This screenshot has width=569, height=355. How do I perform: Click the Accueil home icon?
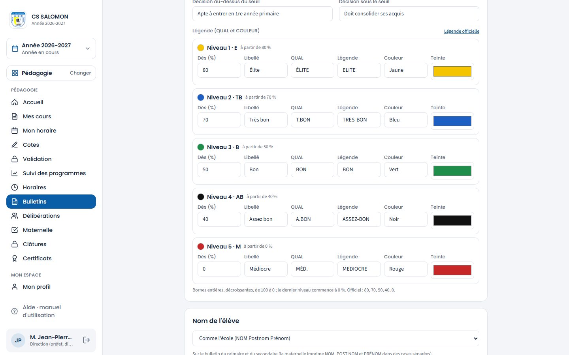(15, 102)
